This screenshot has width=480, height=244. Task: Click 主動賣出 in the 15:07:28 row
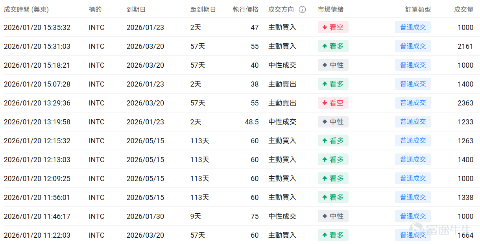coord(282,84)
